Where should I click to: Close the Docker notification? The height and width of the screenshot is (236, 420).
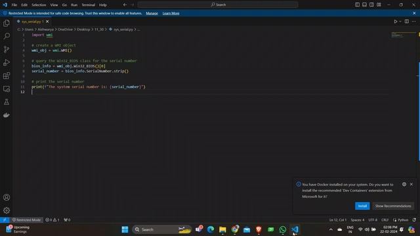[411, 184]
